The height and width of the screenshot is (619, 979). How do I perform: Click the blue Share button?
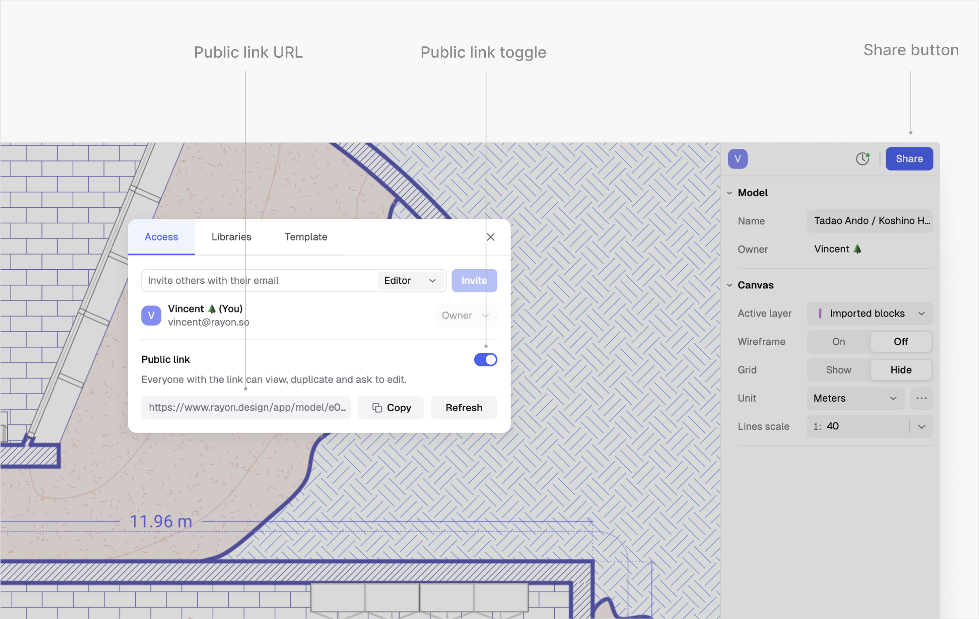click(x=909, y=159)
